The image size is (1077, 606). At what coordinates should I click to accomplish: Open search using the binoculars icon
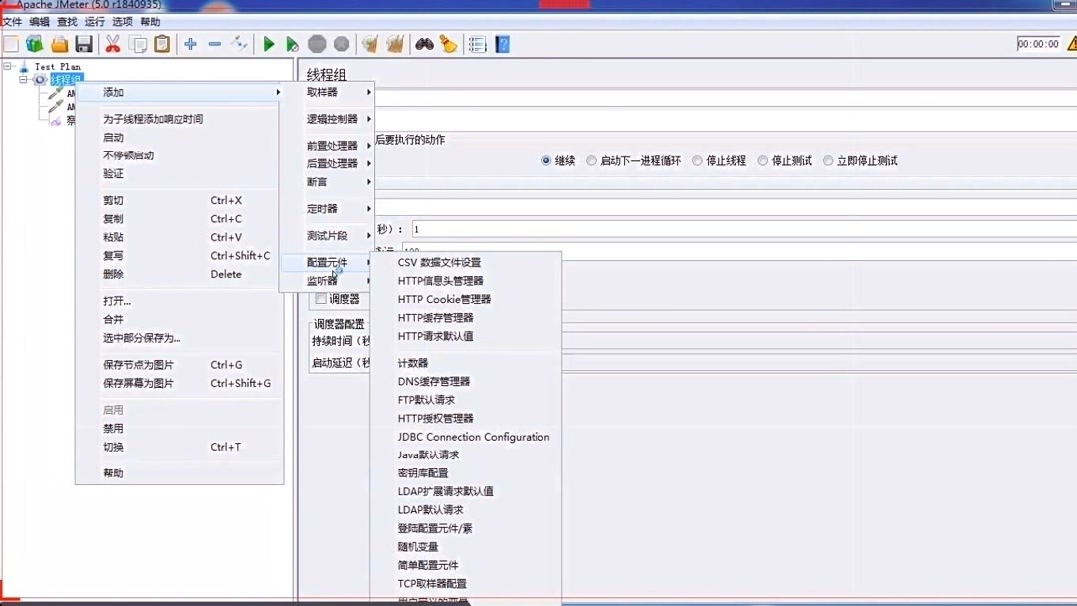(423, 43)
